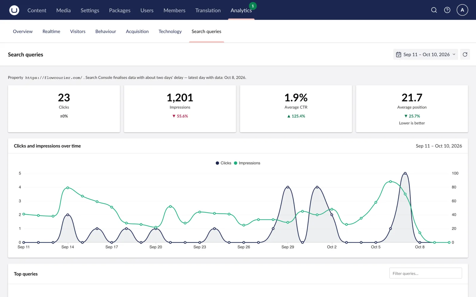Click the 1,201 Impressions metric card
This screenshot has height=297, width=476.
(x=180, y=109)
